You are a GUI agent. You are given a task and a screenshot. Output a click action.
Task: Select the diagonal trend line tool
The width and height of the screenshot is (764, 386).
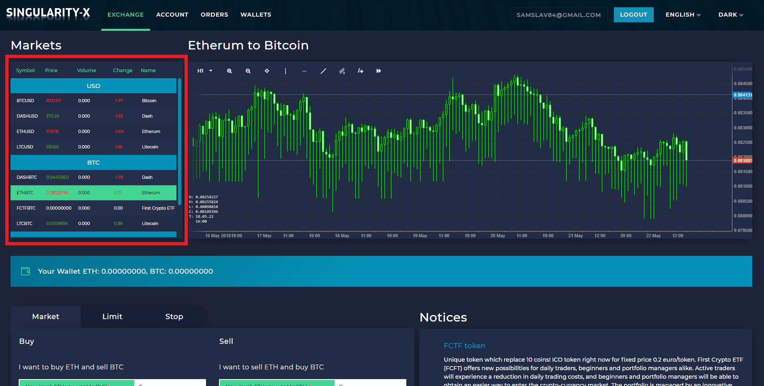[323, 71]
